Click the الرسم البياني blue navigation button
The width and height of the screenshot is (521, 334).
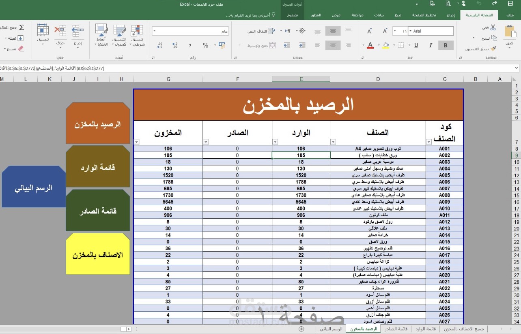pos(34,187)
